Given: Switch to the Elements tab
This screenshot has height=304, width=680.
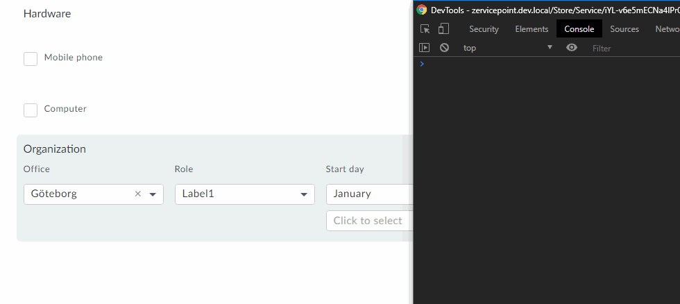Looking at the screenshot, I should pos(532,29).
